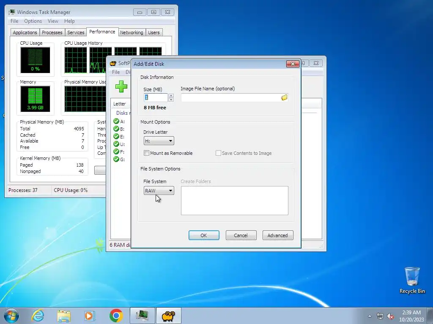Click the Create Folders text box
Image resolution: width=433 pixels, height=324 pixels.
click(x=234, y=200)
